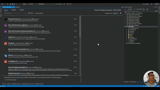Click the Save icon in the toolbar
This screenshot has height=90, width=160.
point(12,4)
